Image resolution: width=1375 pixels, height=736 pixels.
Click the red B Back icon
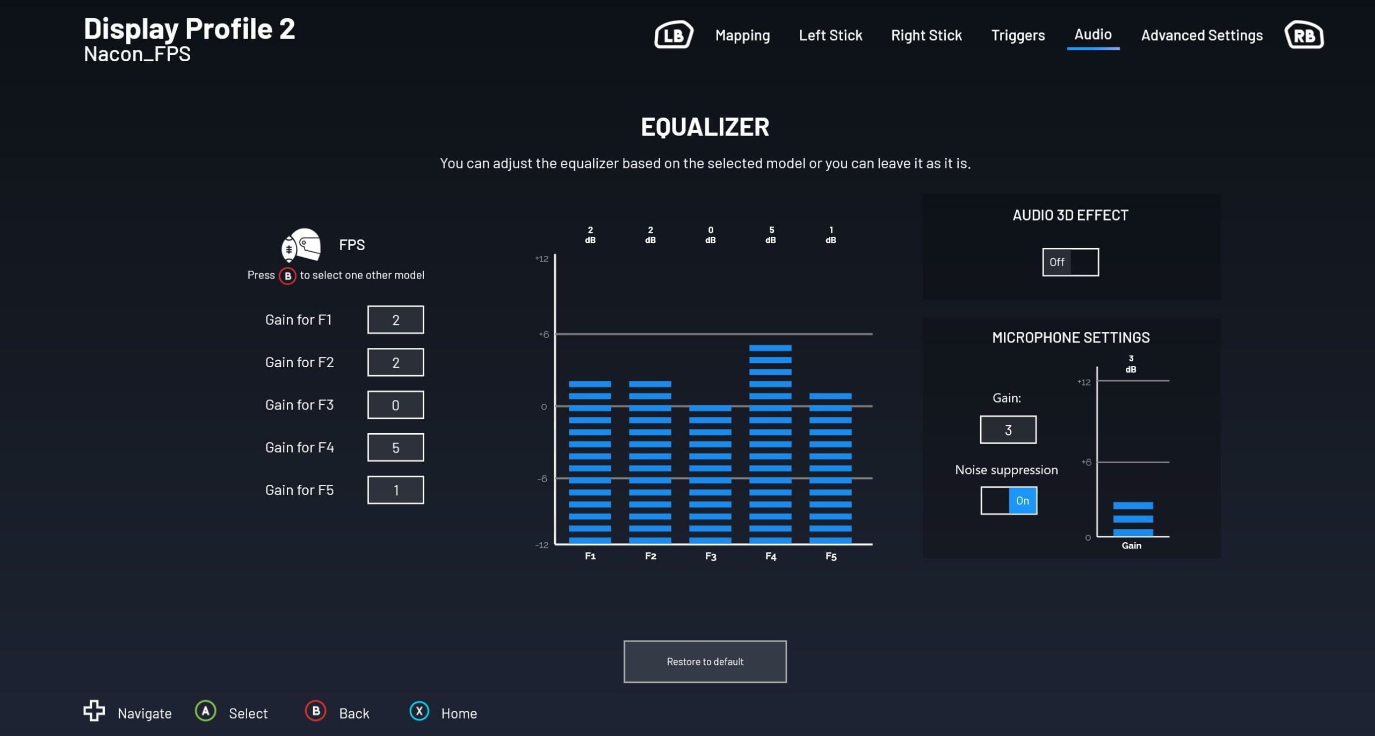point(316,711)
